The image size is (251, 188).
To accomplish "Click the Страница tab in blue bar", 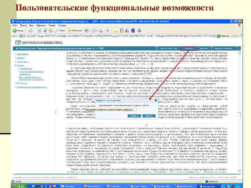I will [x=189, y=48].
